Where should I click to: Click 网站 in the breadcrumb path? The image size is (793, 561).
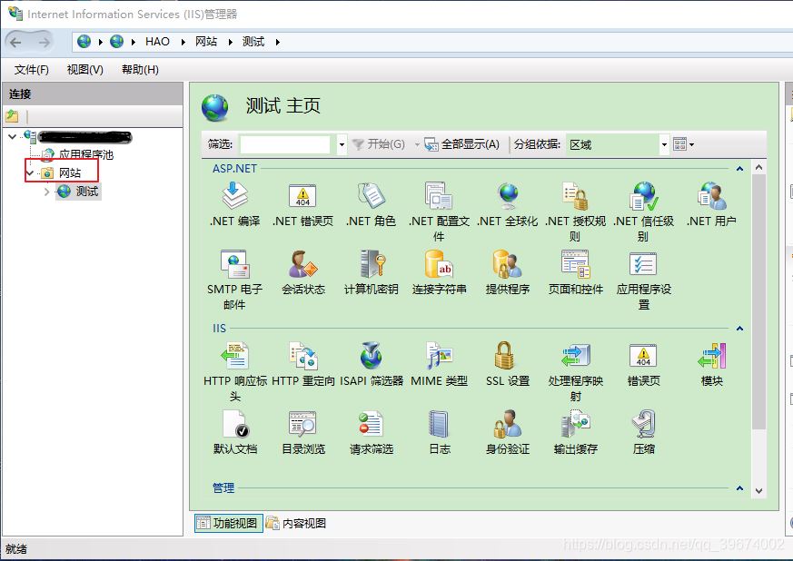click(x=206, y=42)
